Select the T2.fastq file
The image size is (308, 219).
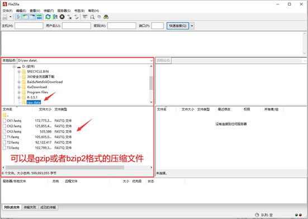coord(13,142)
